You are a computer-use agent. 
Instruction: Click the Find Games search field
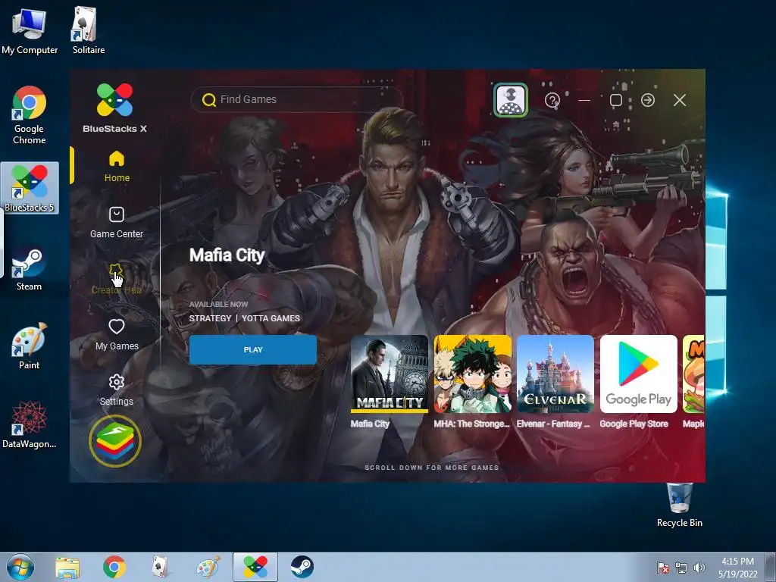pyautogui.click(x=297, y=99)
